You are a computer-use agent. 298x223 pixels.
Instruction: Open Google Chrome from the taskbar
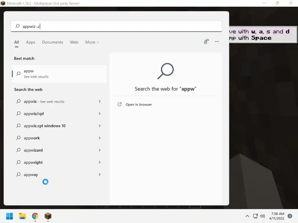tap(35, 216)
